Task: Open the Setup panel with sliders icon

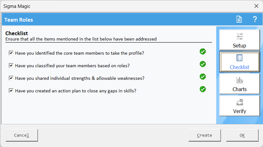Action: (x=239, y=40)
